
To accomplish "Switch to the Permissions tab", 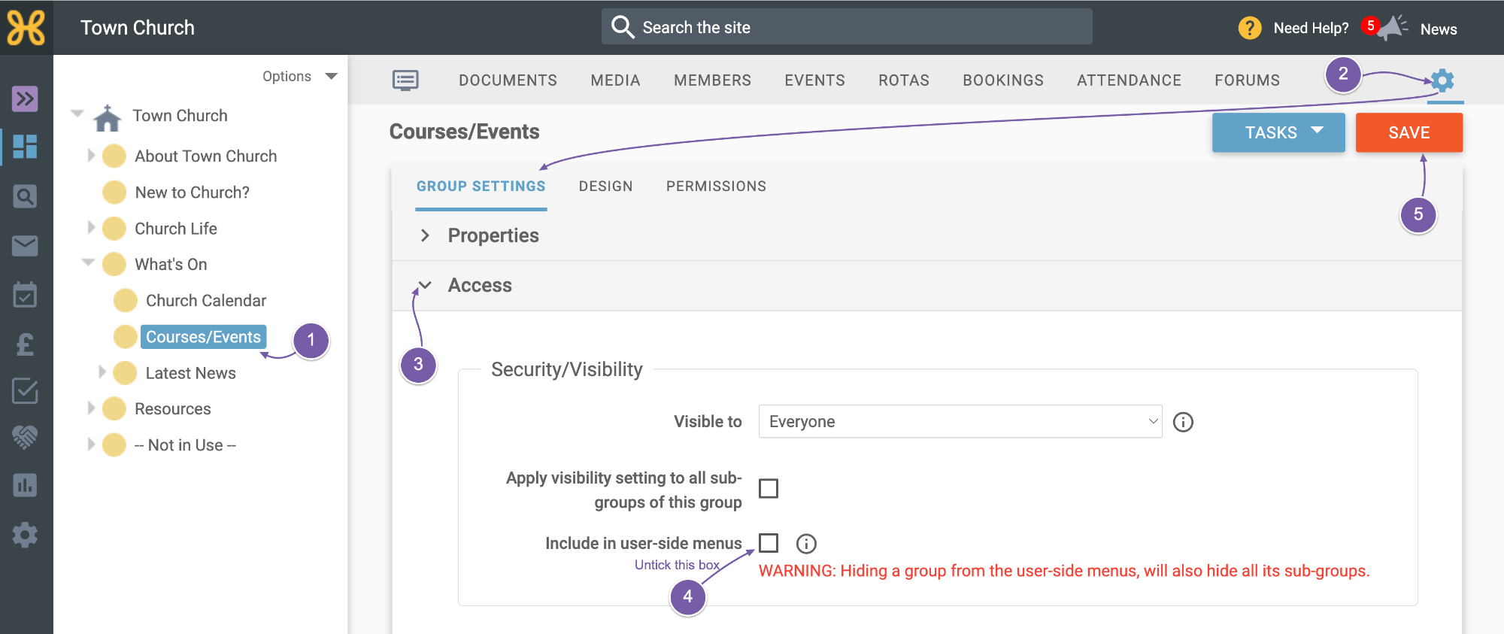I will coord(716,187).
